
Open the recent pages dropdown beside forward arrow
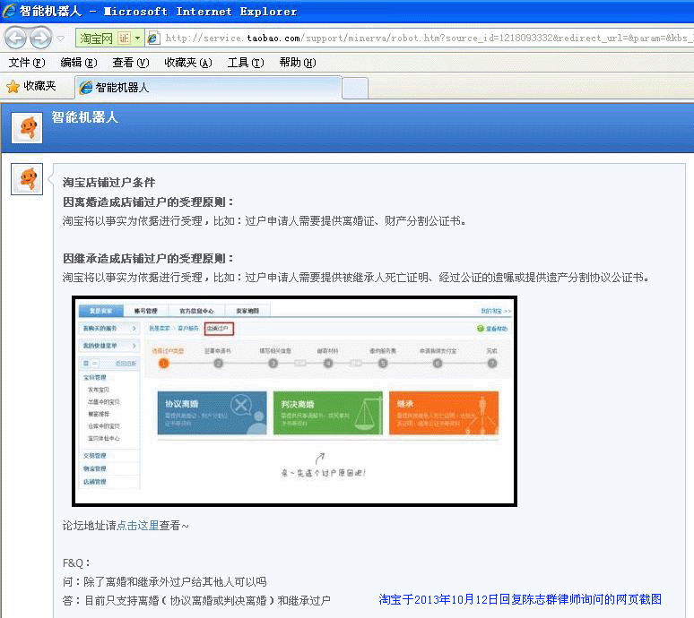61,39
